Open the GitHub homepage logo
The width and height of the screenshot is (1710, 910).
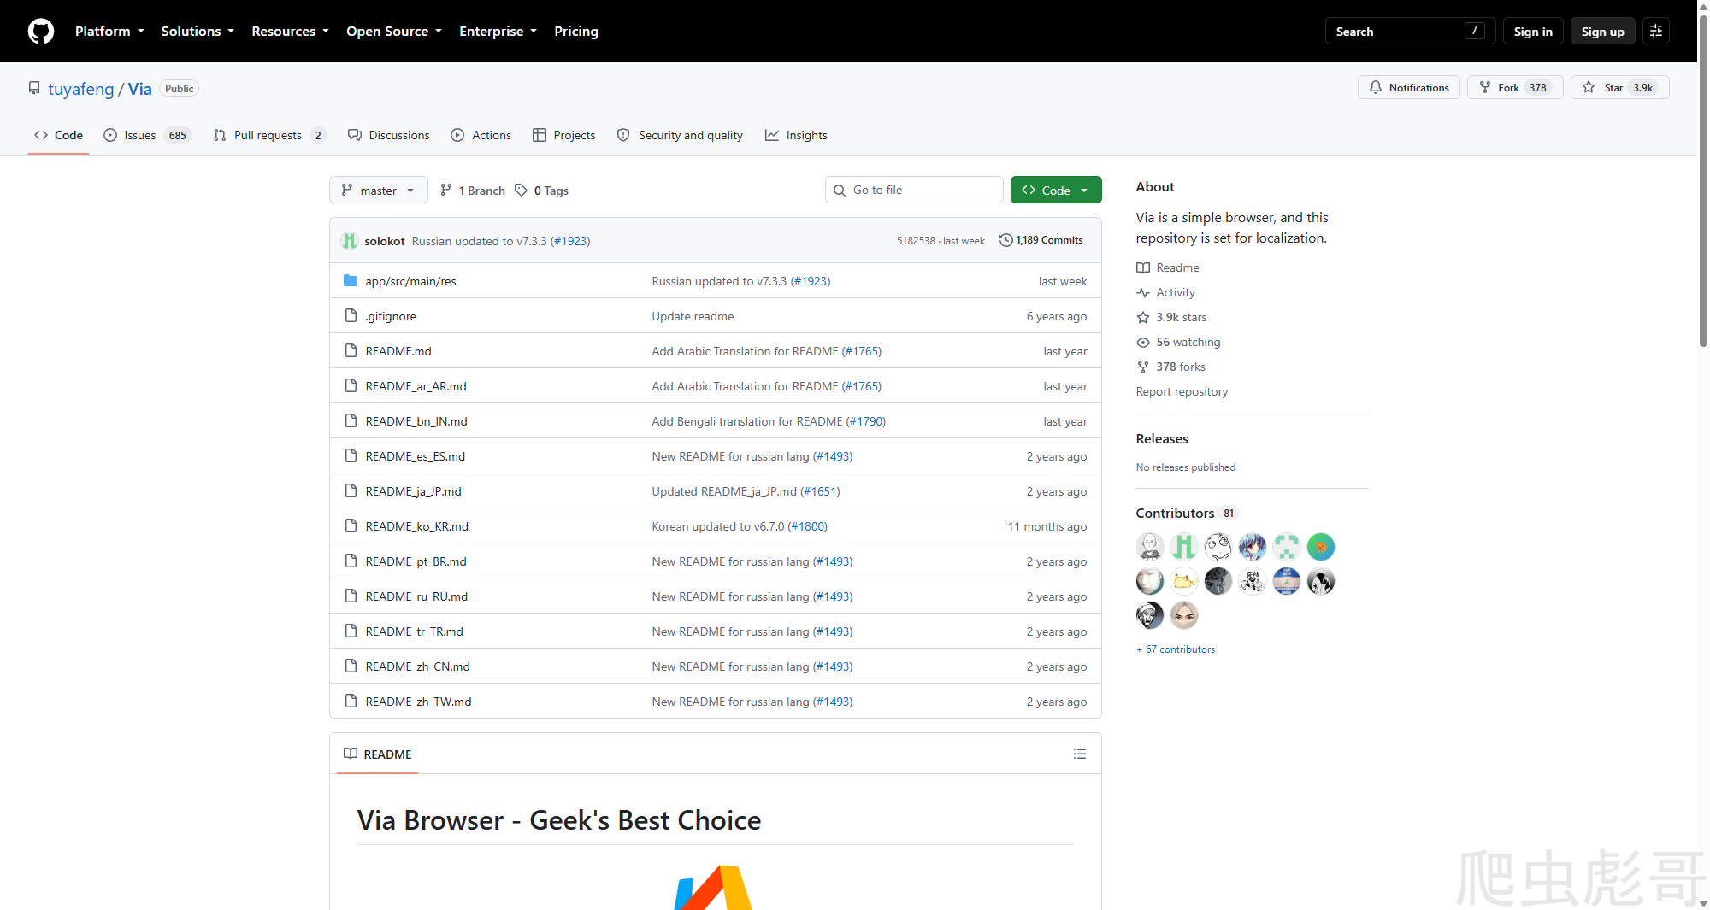coord(41,32)
